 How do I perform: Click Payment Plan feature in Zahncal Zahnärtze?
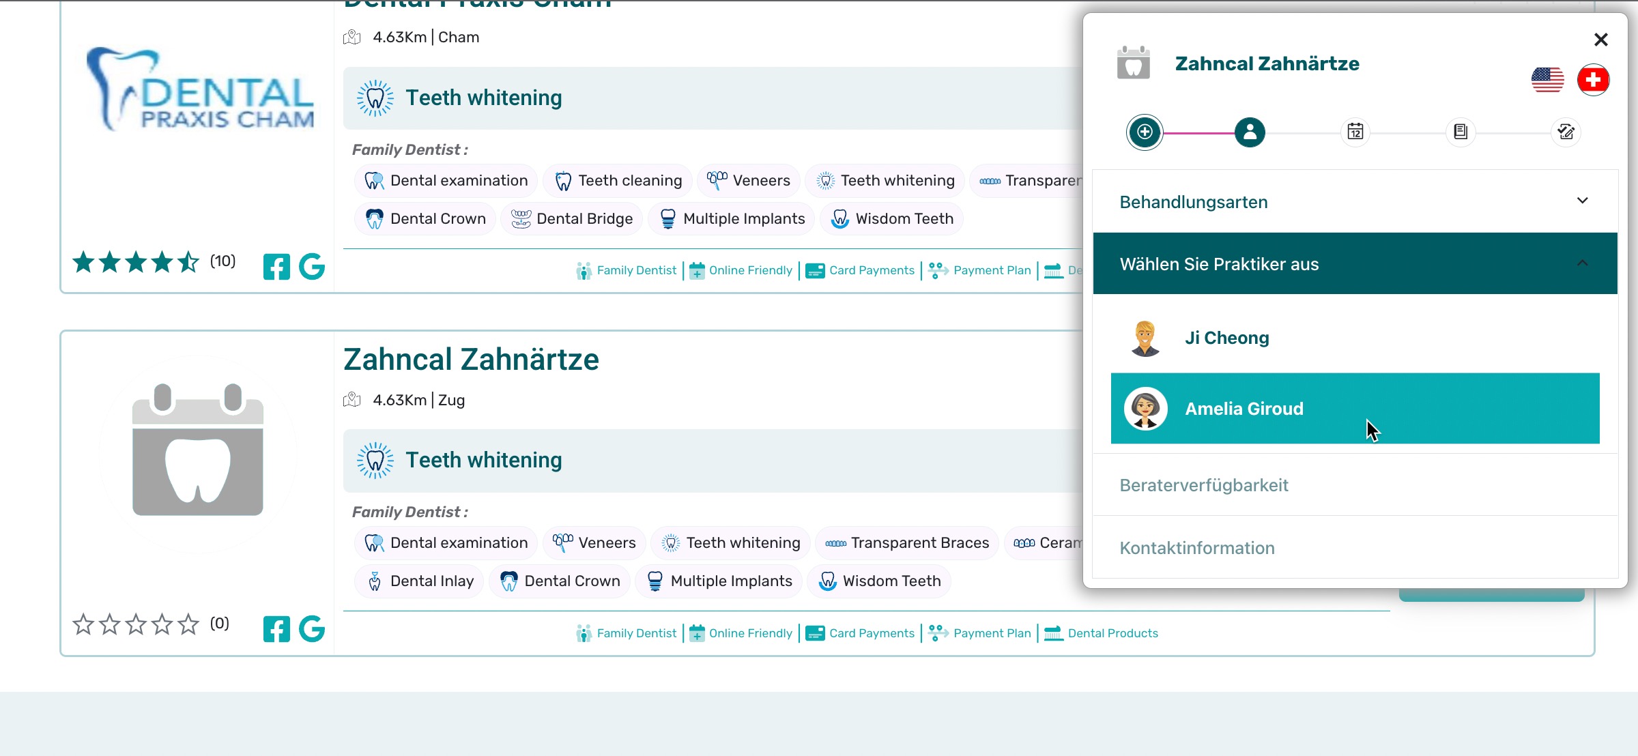click(x=979, y=633)
